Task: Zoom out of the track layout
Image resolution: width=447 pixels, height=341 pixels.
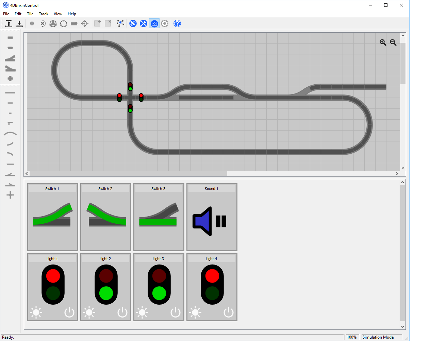Action: (x=393, y=42)
